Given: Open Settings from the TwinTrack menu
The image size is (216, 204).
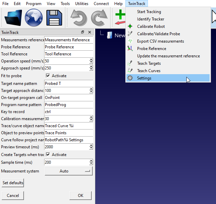Looking at the screenshot, I should 144,78.
